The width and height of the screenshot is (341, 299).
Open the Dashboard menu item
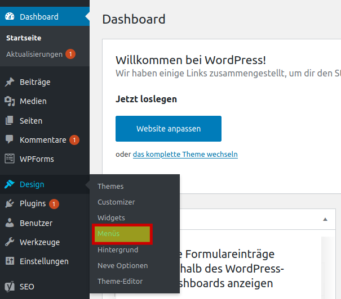pos(45,16)
